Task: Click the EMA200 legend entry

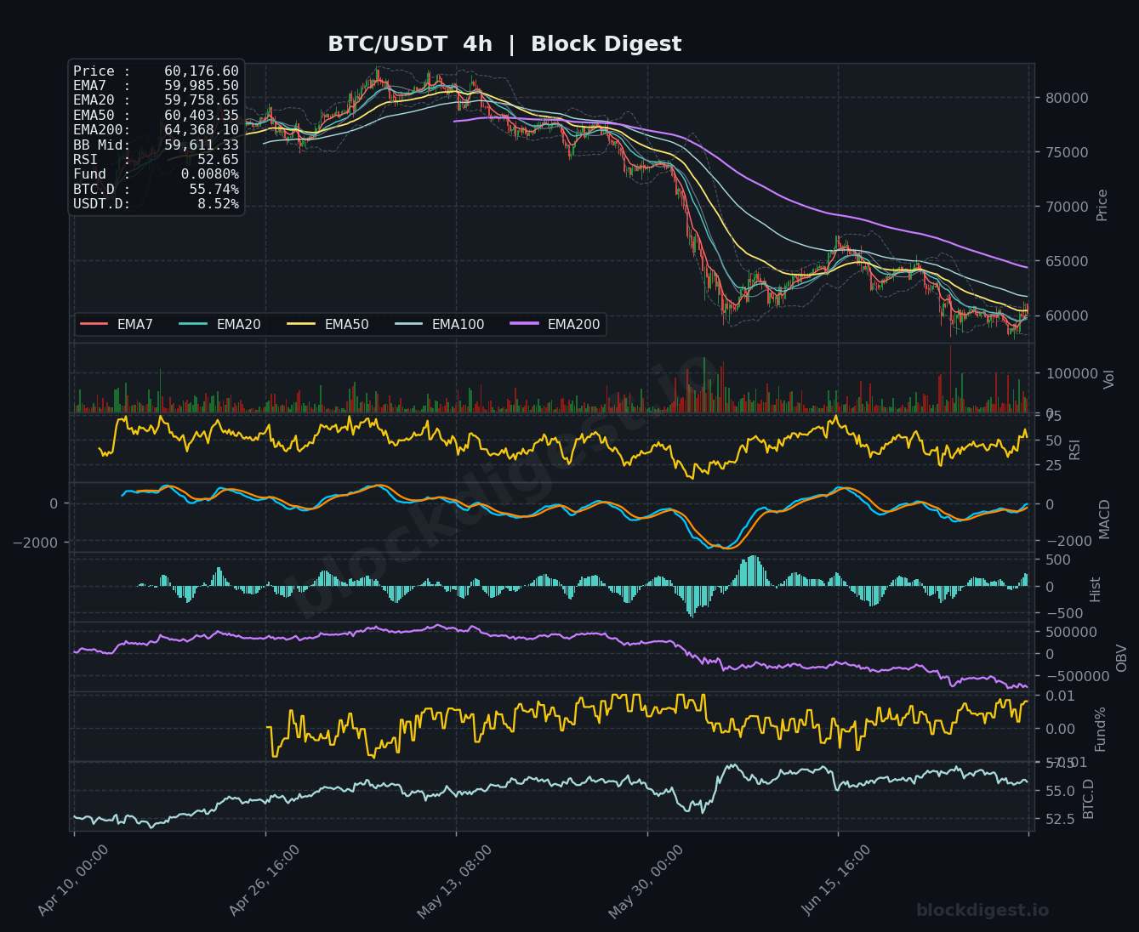Action: [555, 324]
